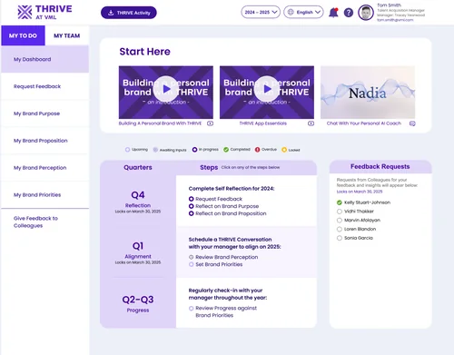Click Kelly Stuart-Johnson name in Feedback Requests
Viewport: 454px width, 355px height.
(x=367, y=202)
